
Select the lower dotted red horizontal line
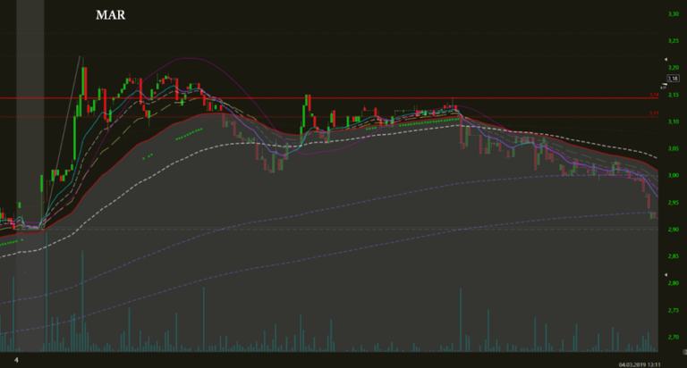pyautogui.click(x=358, y=117)
